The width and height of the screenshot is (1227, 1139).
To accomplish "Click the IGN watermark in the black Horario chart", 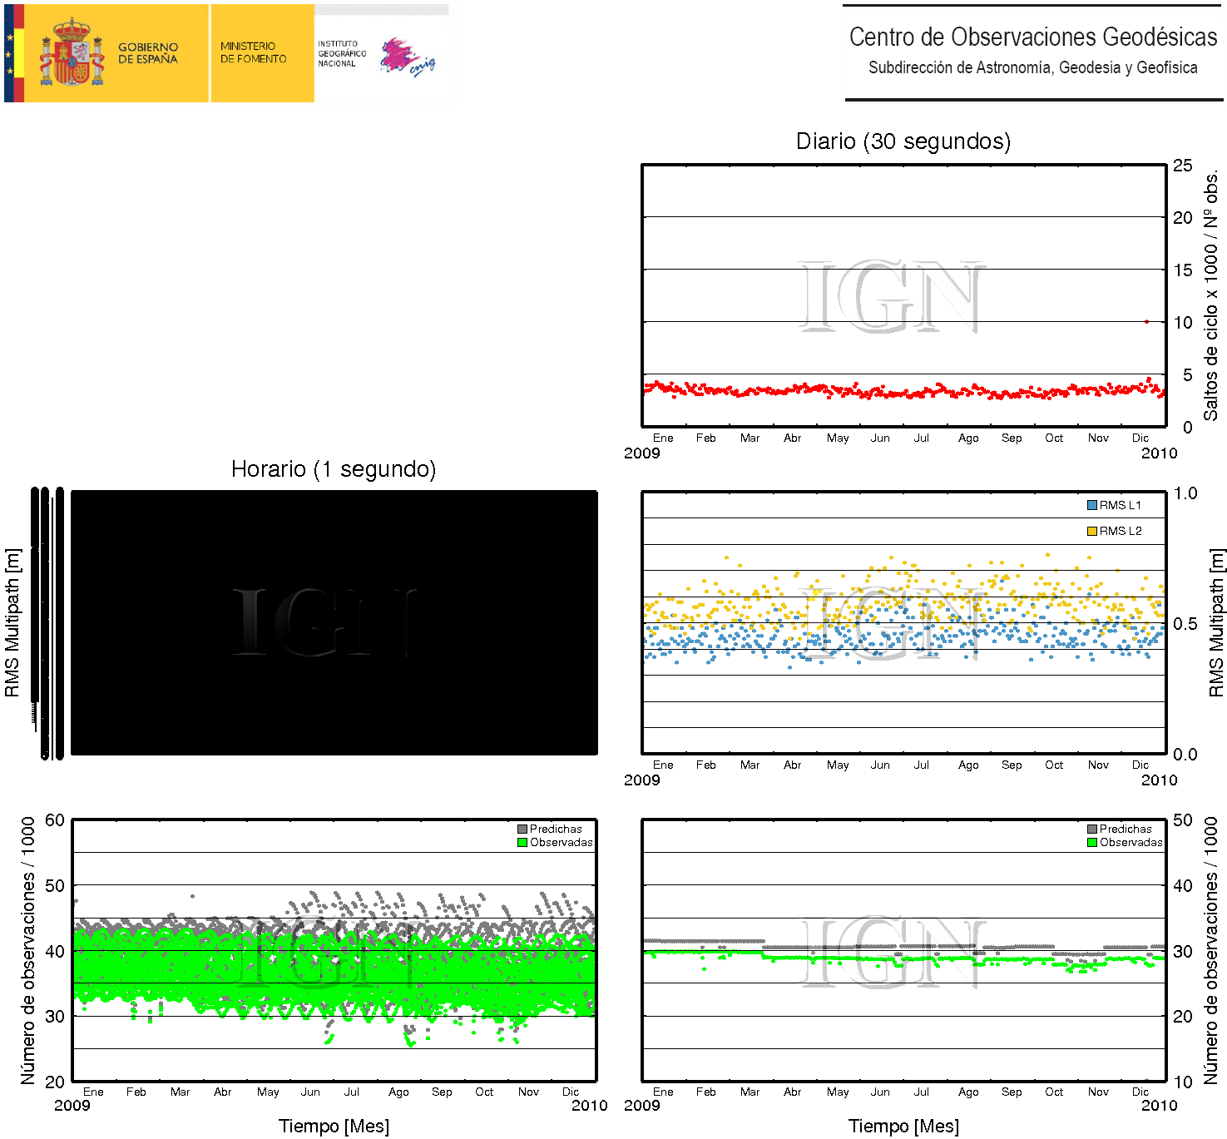I will tap(324, 621).
